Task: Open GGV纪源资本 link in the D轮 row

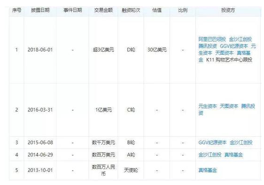Action: [x=234, y=46]
